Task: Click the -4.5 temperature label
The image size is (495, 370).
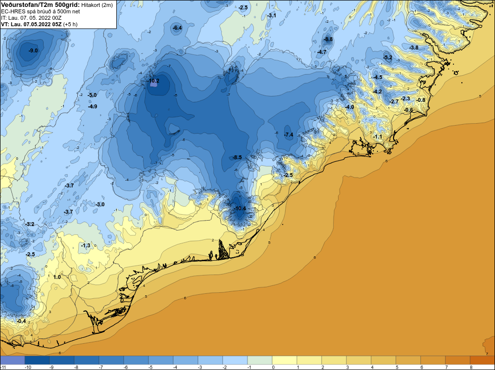Action: pyautogui.click(x=378, y=77)
